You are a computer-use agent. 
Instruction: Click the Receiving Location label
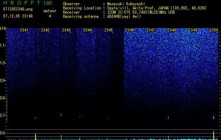point(82,8)
